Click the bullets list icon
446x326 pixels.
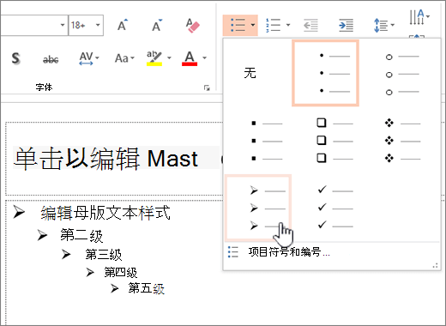(x=238, y=25)
